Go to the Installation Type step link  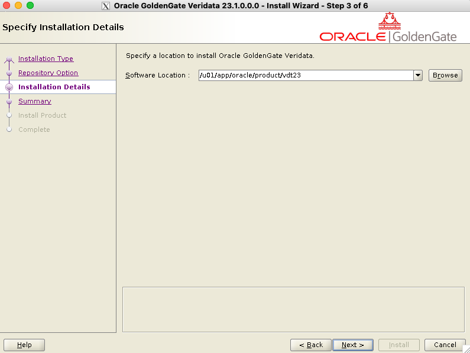click(x=46, y=59)
